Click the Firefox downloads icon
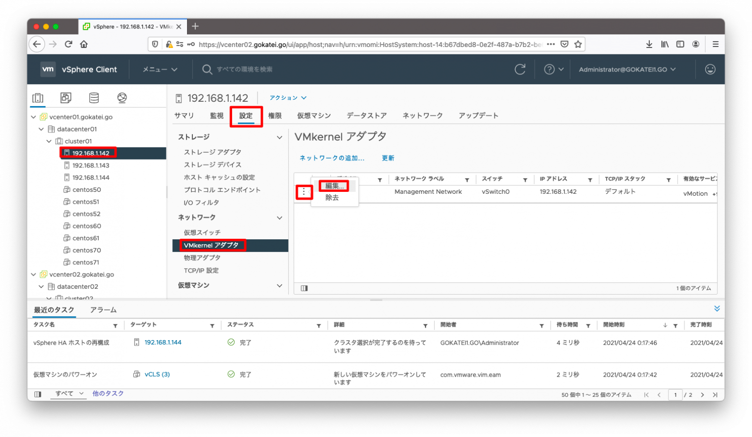The image size is (752, 437). pyautogui.click(x=649, y=44)
